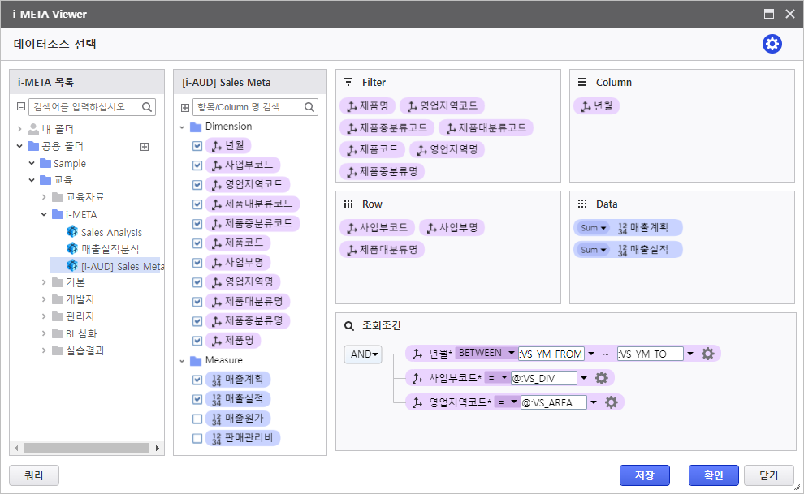Click the blue settings gear icon
Screen dimensions: 804x494
click(772, 45)
